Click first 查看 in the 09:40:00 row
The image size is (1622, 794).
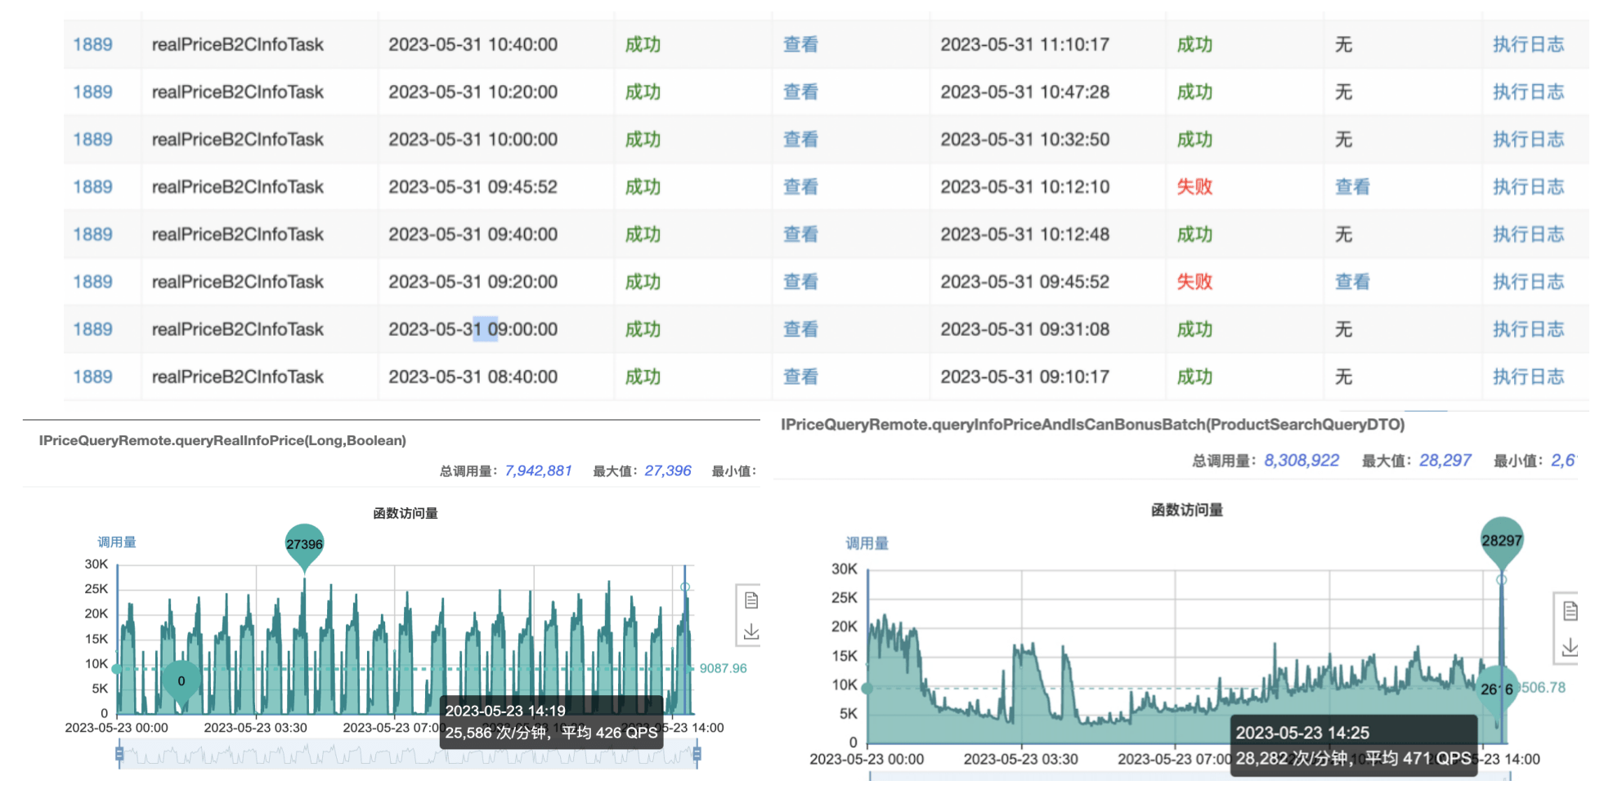[800, 234]
